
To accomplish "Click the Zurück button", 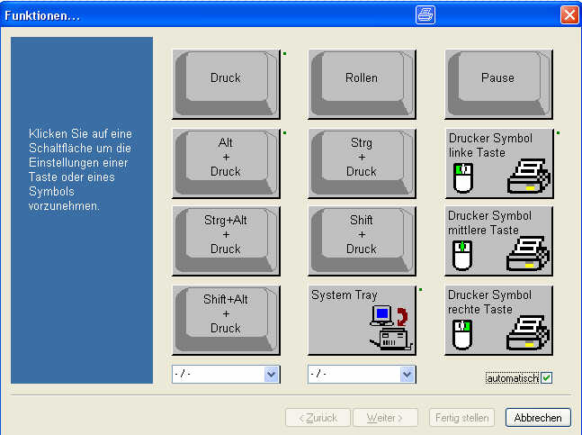I will [318, 418].
